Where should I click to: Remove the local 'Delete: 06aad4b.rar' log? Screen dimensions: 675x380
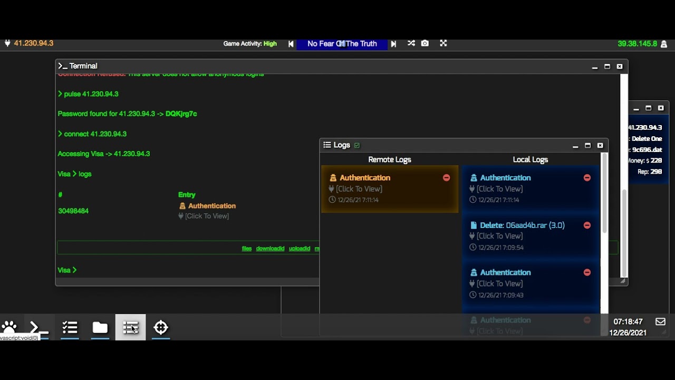pos(587,225)
